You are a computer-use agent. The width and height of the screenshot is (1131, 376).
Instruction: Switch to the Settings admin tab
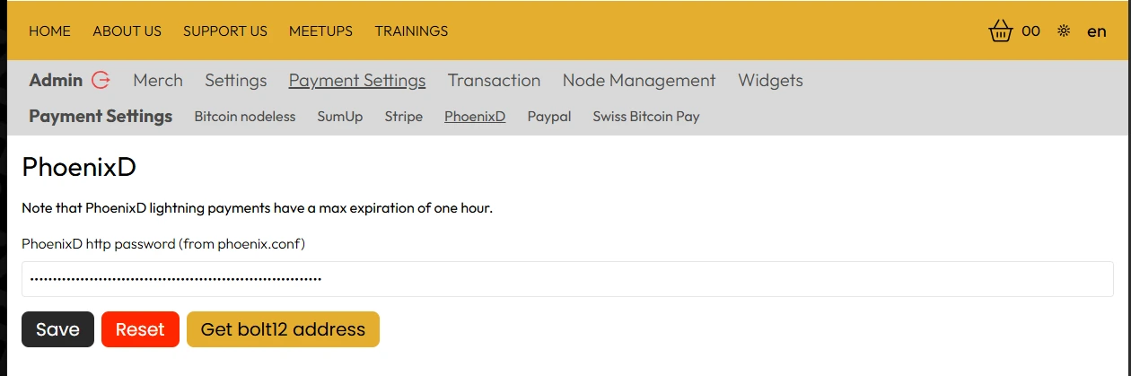235,80
